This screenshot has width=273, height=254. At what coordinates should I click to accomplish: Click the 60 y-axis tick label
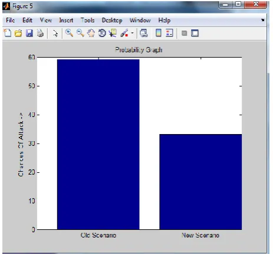pyautogui.click(x=32, y=57)
